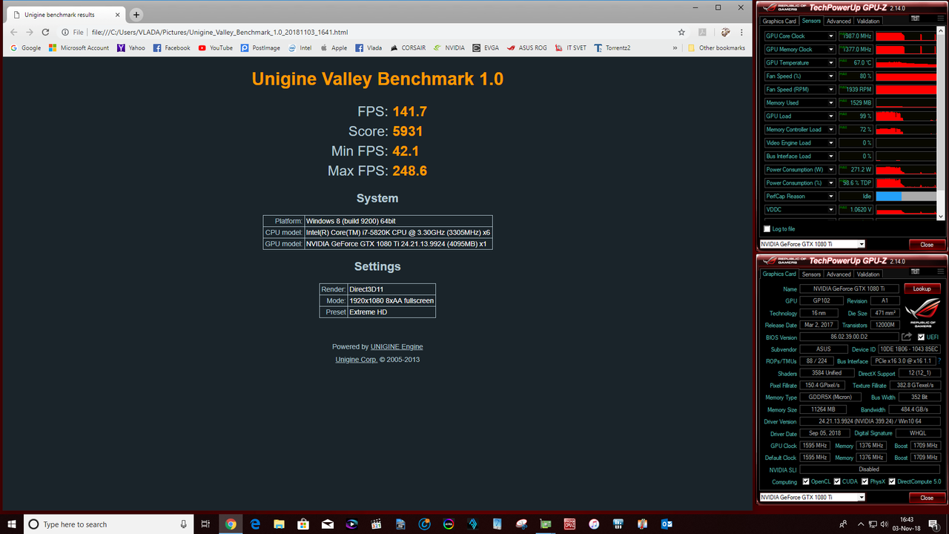Viewport: 949px width, 534px height.
Task: Click Chrome's back arrow
Action: coord(13,32)
